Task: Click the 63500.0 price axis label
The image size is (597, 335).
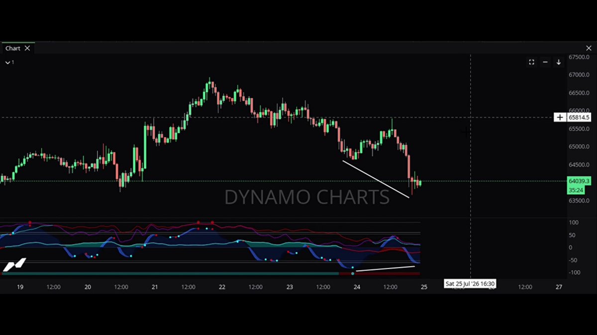Action: coord(580,201)
